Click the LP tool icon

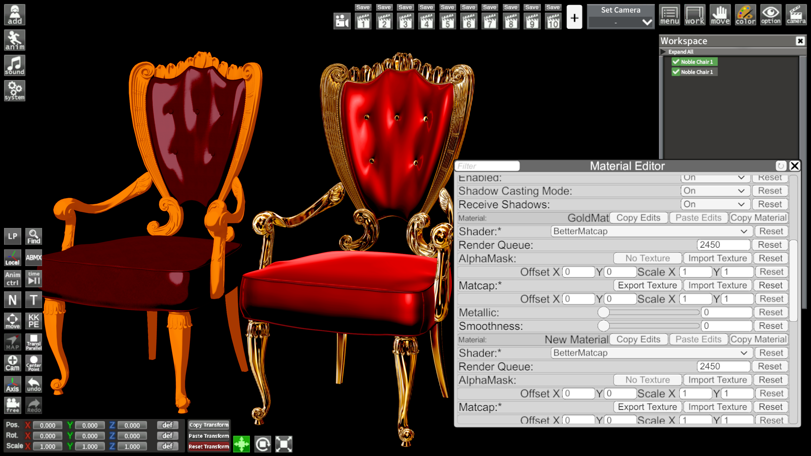click(x=13, y=236)
